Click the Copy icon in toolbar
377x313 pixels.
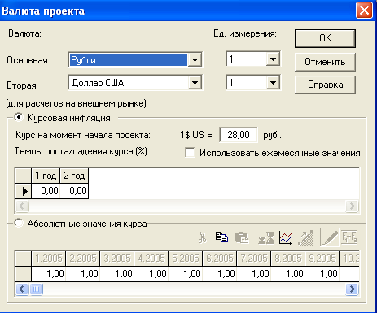pos(221,237)
